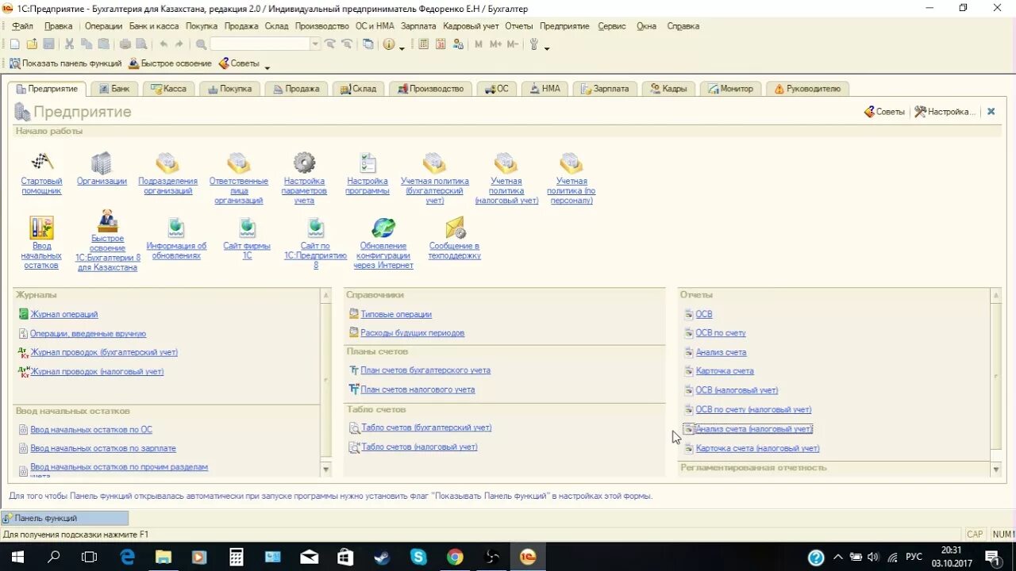
Task: Open the Карточка счета report link
Action: tap(725, 371)
